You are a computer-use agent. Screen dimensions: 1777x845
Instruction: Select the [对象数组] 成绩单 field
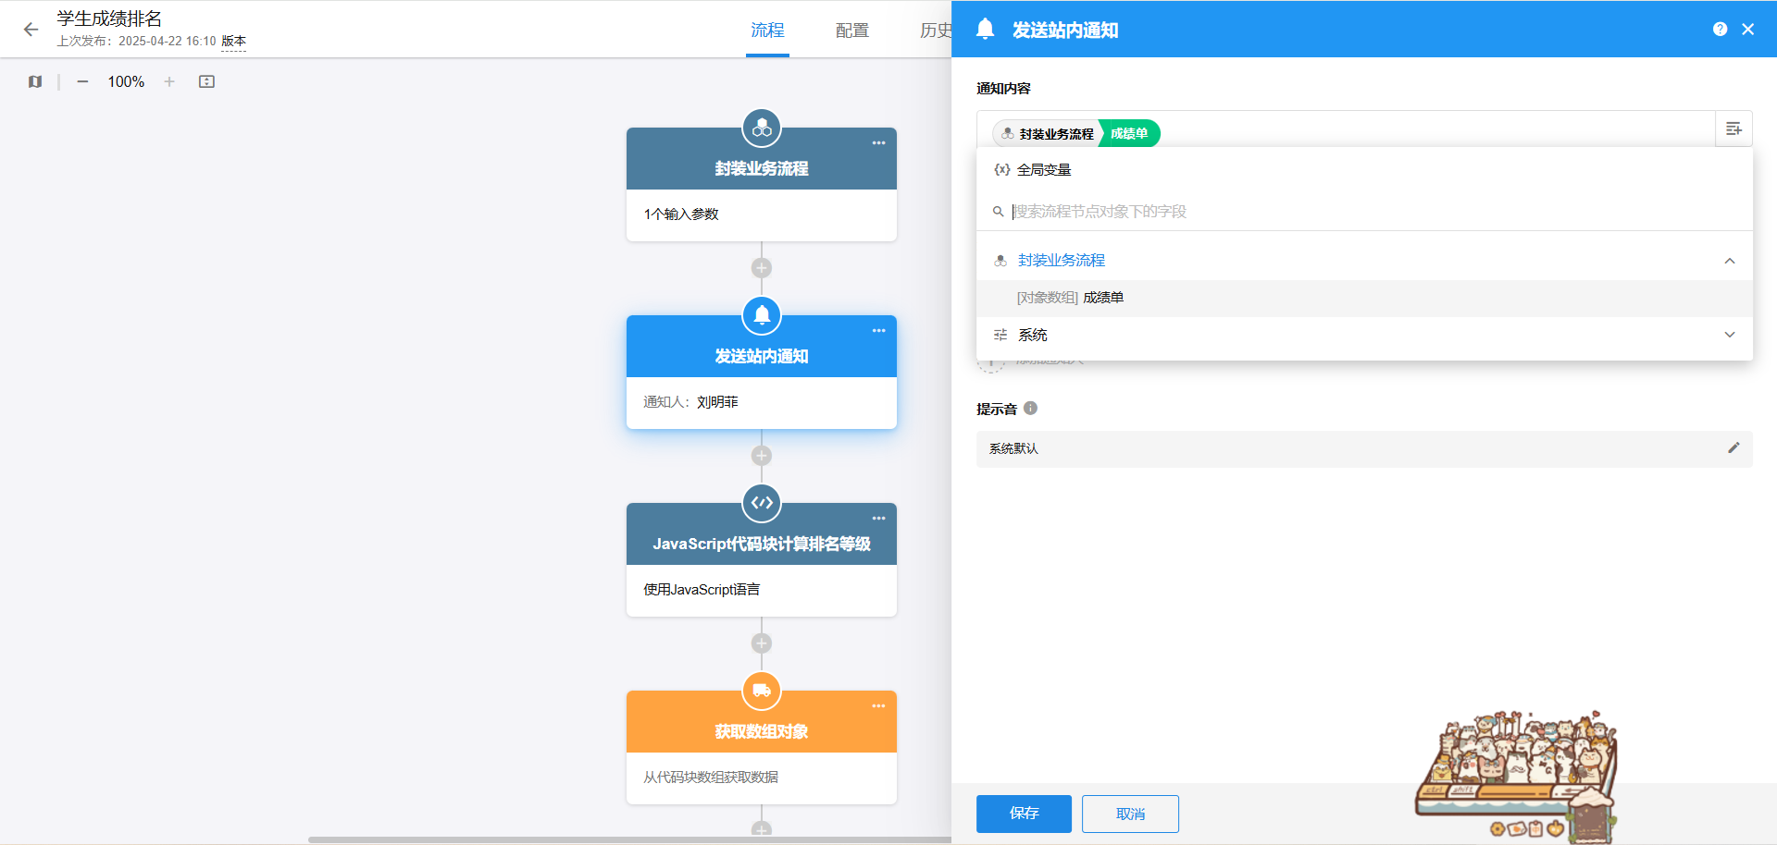1070,298
